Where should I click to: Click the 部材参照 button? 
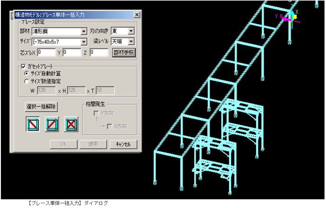124,53
